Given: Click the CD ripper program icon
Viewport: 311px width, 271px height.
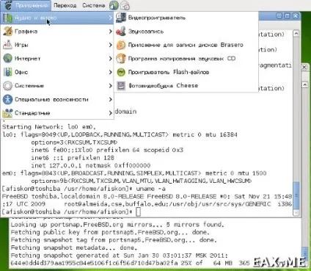Looking at the screenshot, I should (121, 59).
